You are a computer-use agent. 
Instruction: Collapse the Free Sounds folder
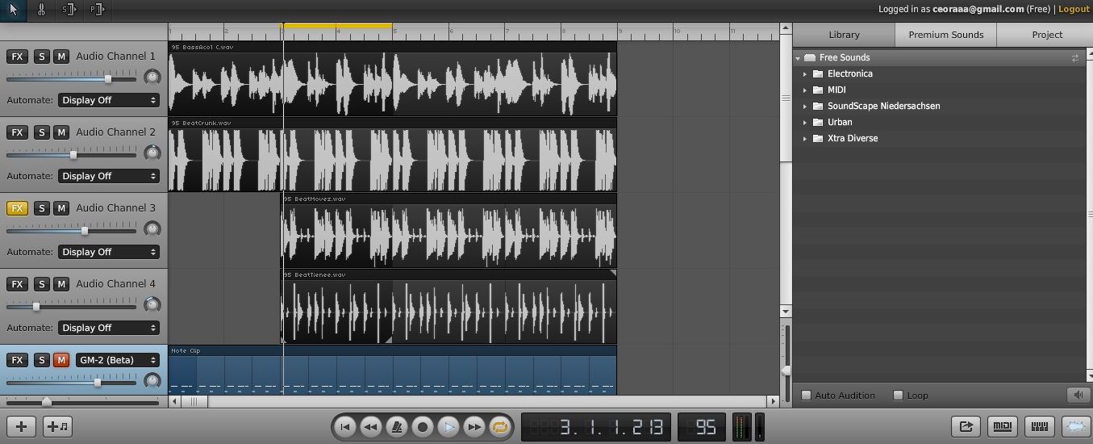(x=798, y=58)
